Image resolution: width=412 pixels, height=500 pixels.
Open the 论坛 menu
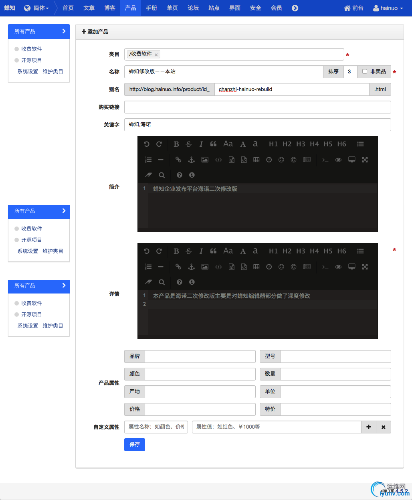[193, 8]
